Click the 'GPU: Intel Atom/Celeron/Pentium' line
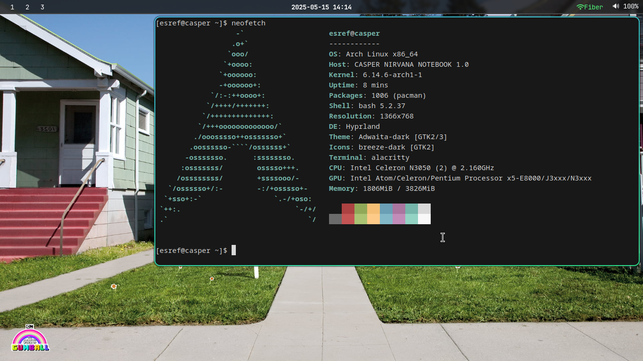 tap(460, 178)
